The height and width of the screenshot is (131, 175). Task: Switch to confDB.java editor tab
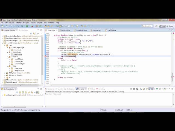[x=111, y=30]
